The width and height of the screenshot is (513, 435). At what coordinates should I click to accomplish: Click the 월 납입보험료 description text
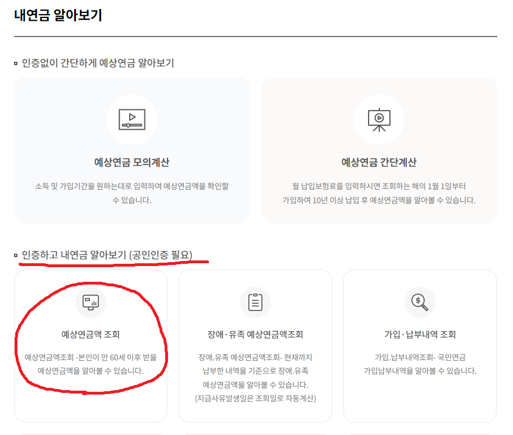[379, 193]
